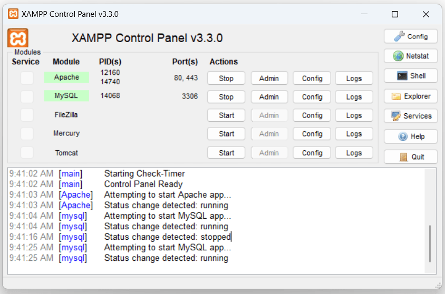Click log line 'Status change detected: stopped'
Viewport: 445px width, 294px height.
pyautogui.click(x=168, y=237)
